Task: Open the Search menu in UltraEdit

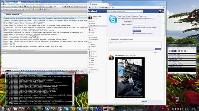Action: coord(13,4)
